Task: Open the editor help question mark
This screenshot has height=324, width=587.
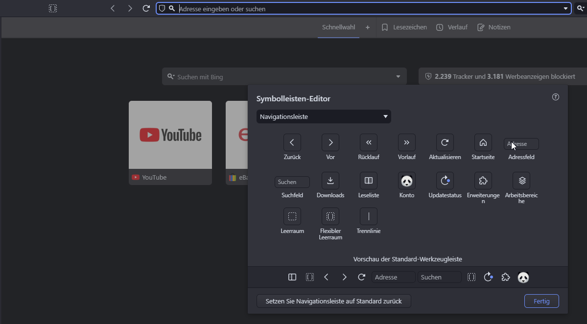Action: [x=556, y=97]
